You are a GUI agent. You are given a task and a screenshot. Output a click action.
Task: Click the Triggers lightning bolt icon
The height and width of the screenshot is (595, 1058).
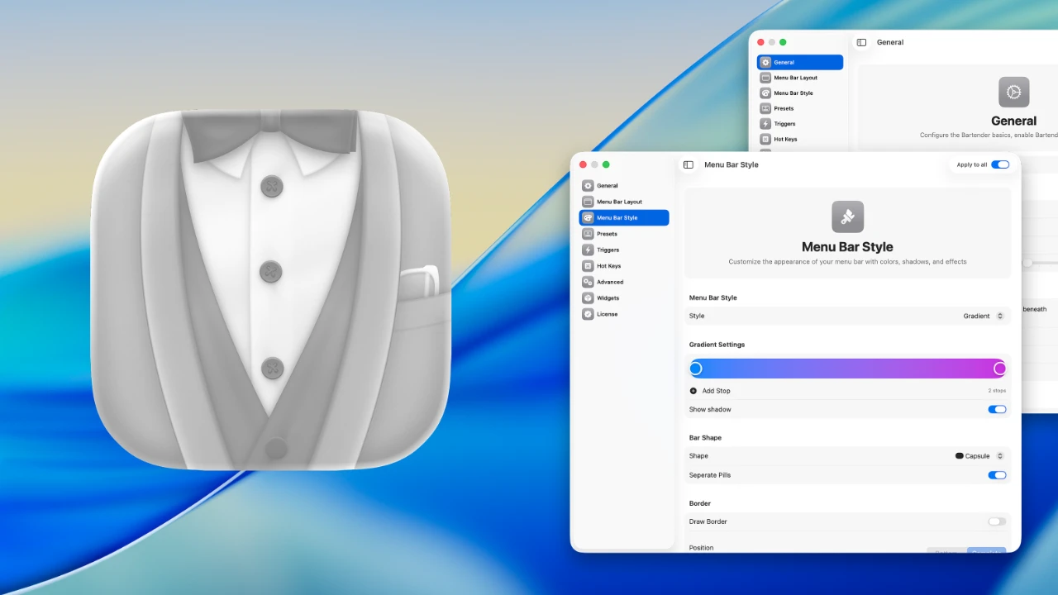[588, 250]
